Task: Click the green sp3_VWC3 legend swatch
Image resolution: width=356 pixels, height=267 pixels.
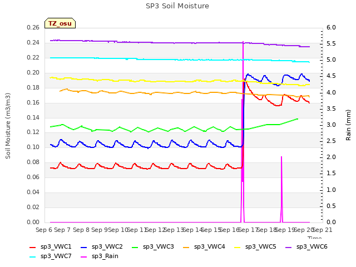Action: [135, 247]
